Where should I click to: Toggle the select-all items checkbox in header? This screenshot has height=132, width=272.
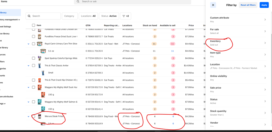33,25
